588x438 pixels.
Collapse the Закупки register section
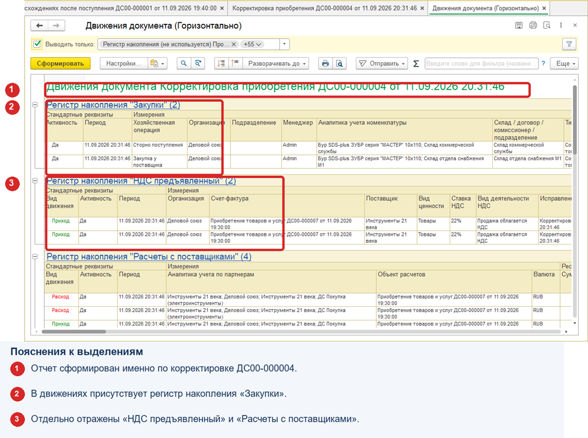click(35, 105)
